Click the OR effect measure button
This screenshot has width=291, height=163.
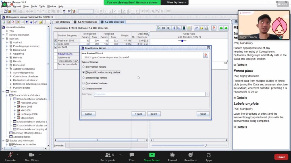pyautogui.click(x=163, y=28)
